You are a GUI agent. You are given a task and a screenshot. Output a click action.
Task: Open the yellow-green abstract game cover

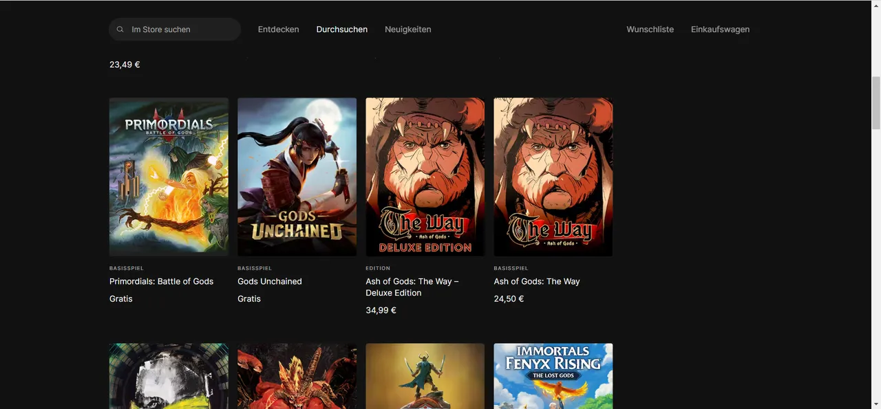169,376
